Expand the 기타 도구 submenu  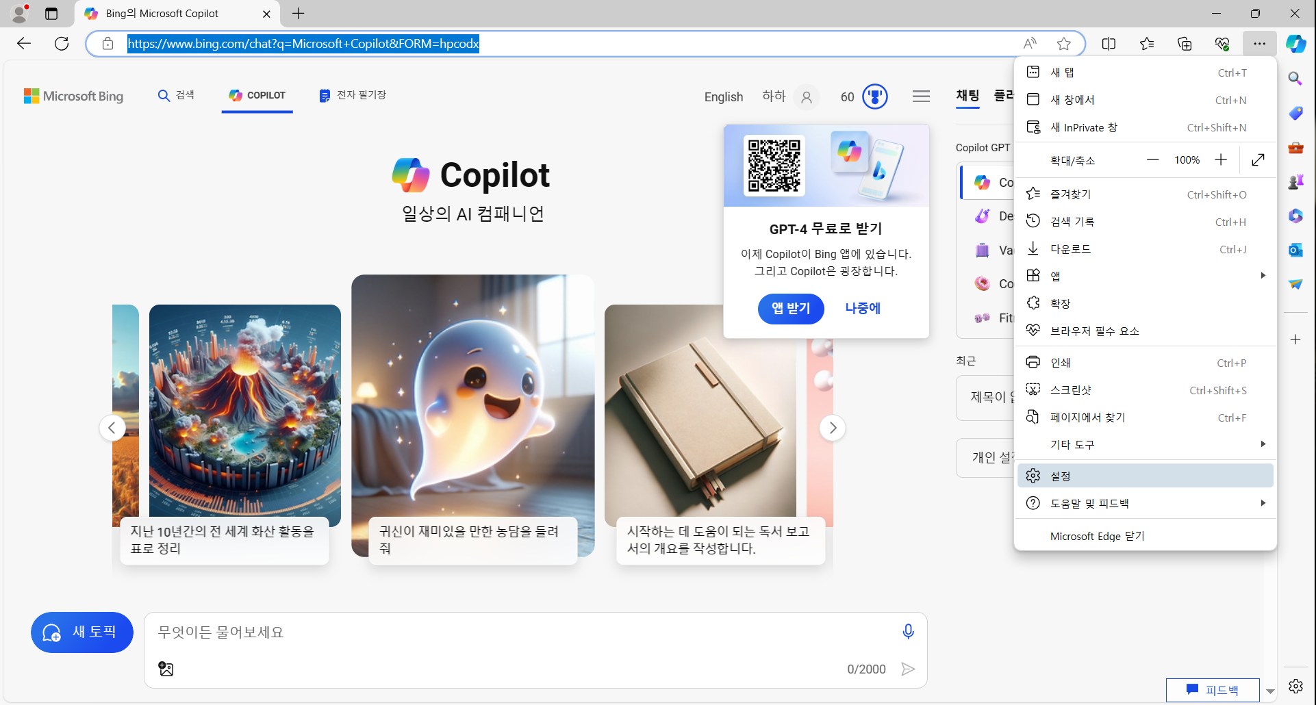tap(1145, 444)
